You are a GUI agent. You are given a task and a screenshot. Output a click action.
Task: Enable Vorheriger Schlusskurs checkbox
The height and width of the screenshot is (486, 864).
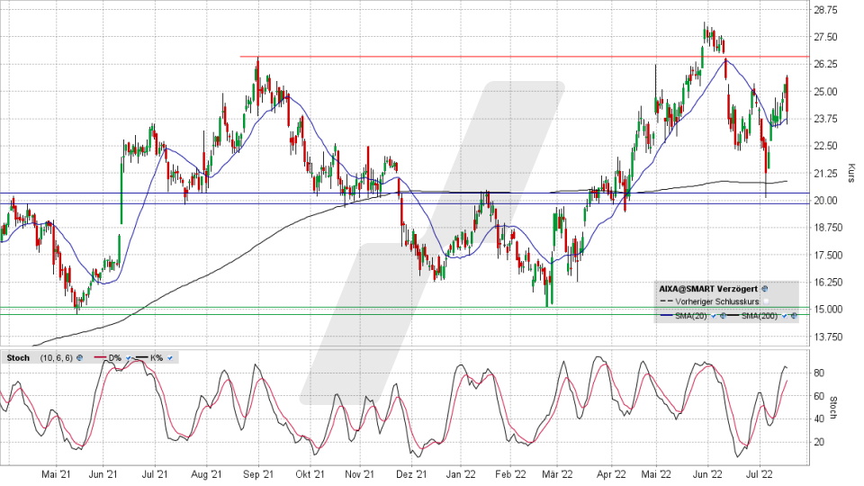point(766,301)
